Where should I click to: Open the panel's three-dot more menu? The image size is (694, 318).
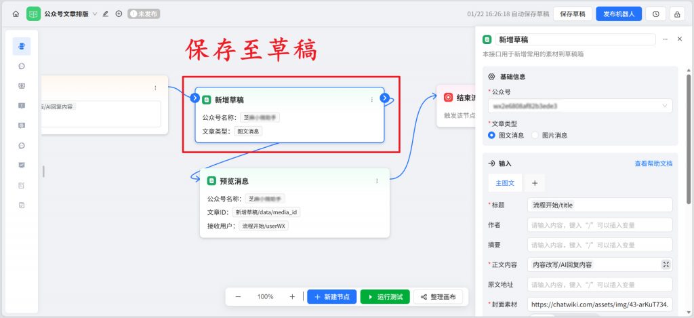(x=665, y=39)
